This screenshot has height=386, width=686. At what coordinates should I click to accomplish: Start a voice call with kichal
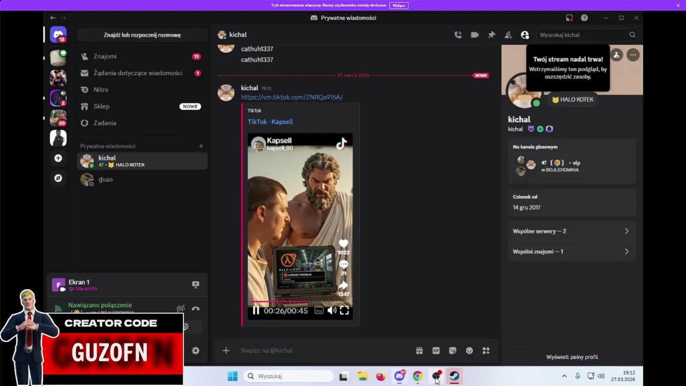coord(458,35)
